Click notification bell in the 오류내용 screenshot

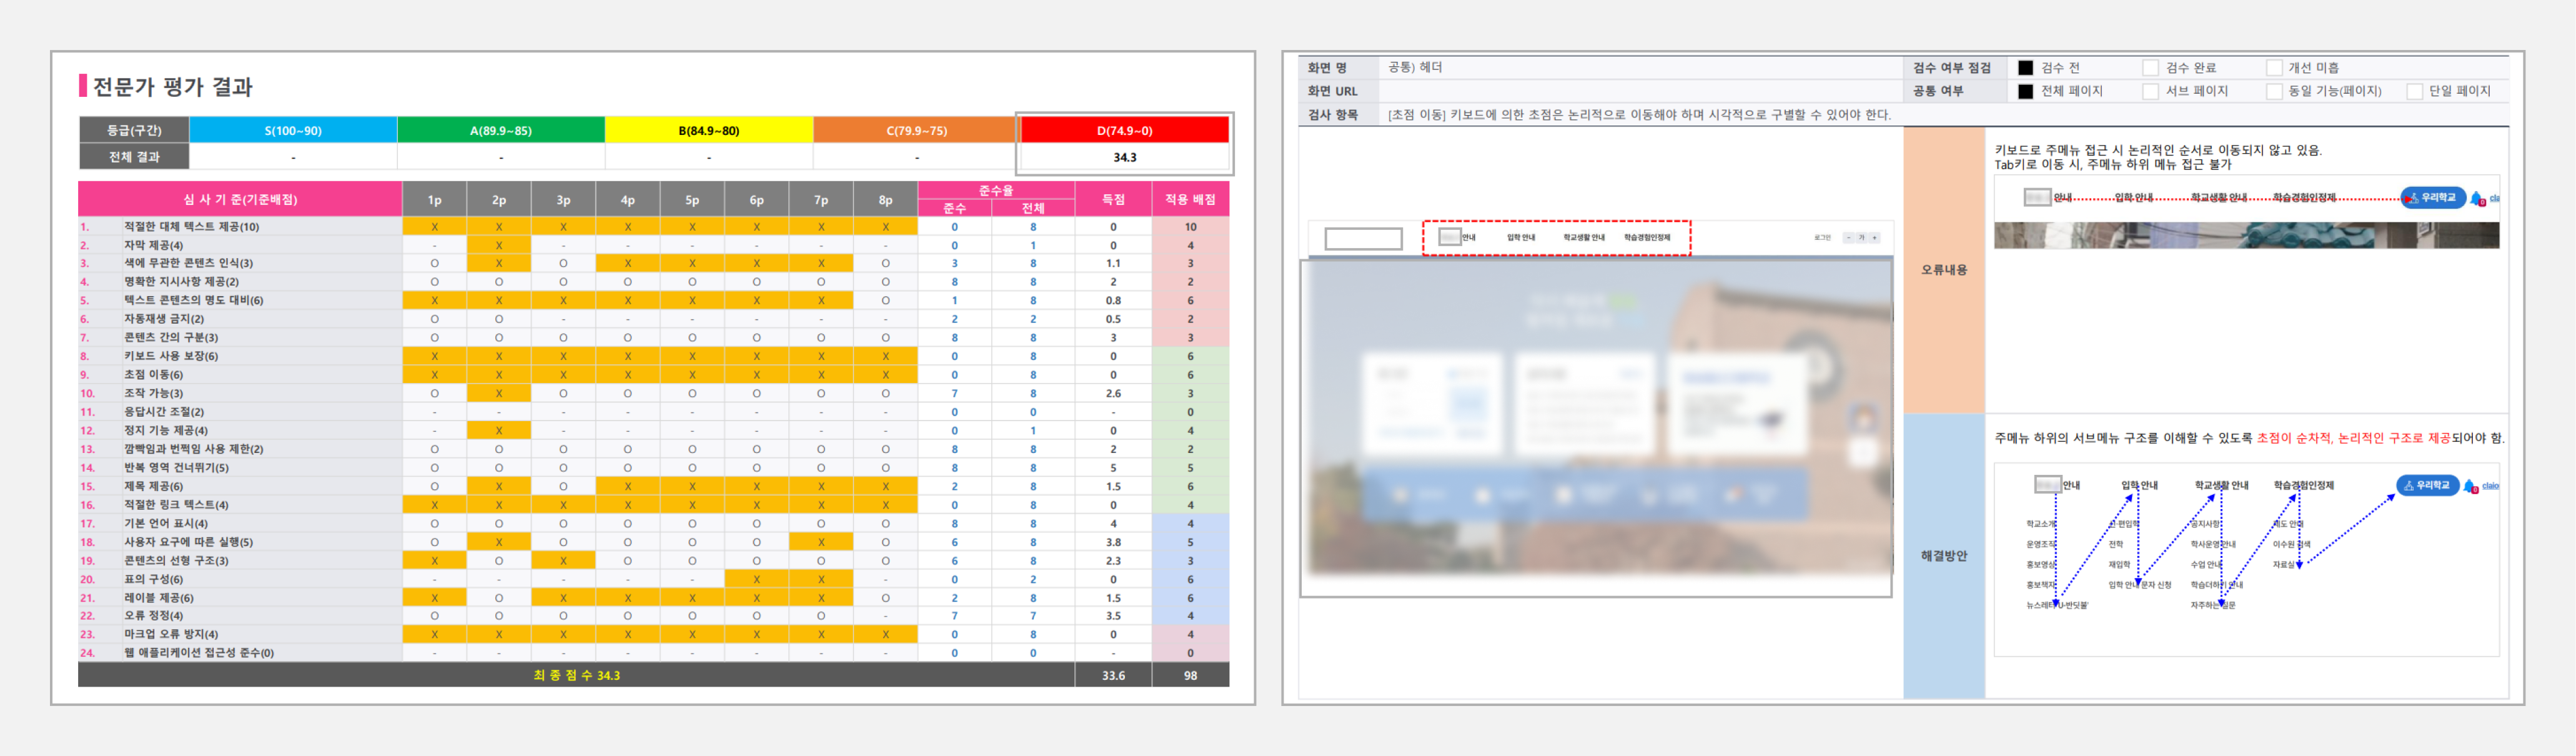point(2477,198)
